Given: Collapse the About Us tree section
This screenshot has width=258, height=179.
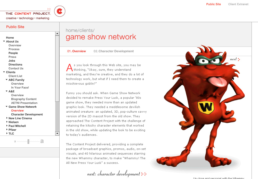Looking at the screenshot, I should coord(4,41).
